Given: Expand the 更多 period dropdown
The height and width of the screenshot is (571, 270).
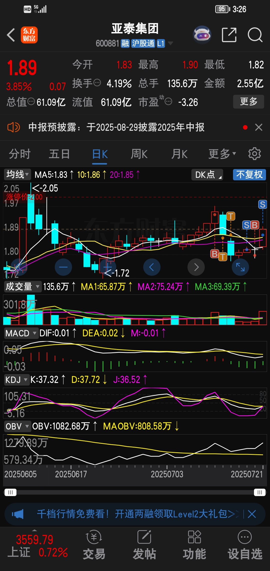Looking at the screenshot, I should 222,154.
